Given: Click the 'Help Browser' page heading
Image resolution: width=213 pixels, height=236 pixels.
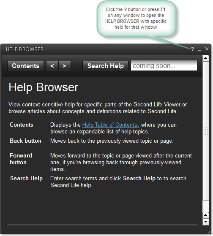Looking at the screenshot, I should (x=44, y=87).
